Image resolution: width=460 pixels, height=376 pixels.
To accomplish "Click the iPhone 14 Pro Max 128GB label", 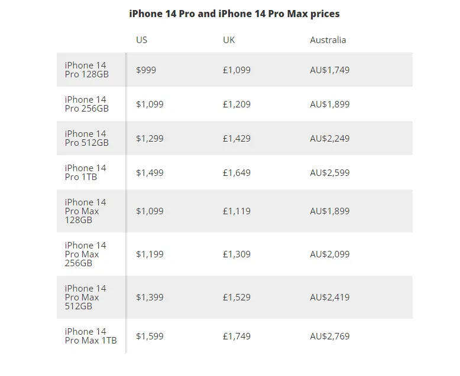I will point(85,211).
